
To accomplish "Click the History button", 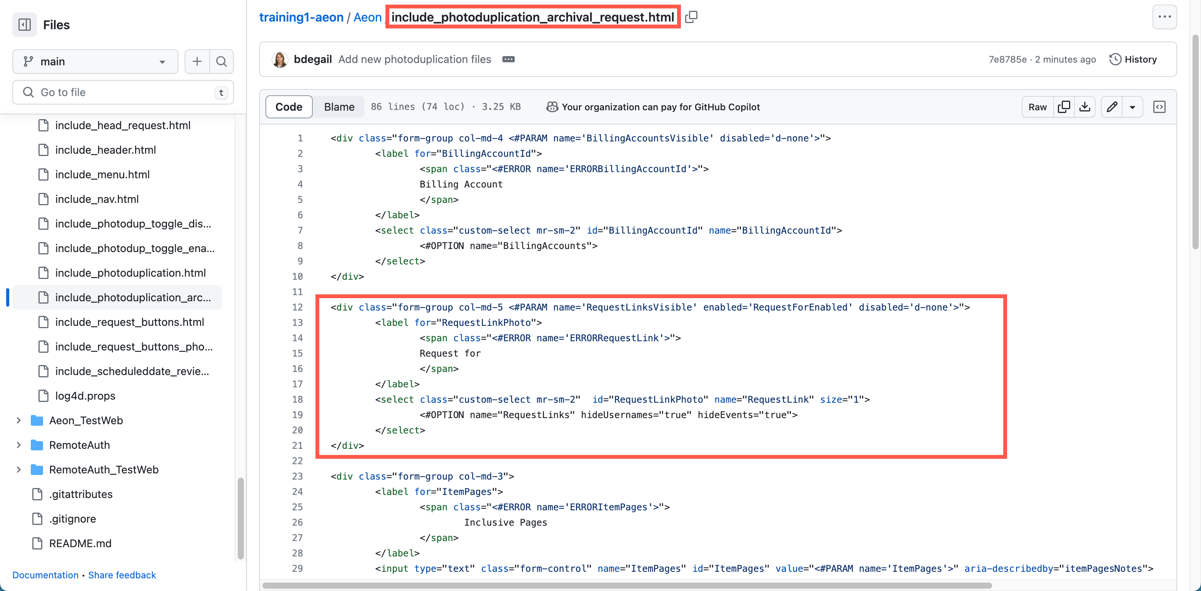I will click(1134, 59).
